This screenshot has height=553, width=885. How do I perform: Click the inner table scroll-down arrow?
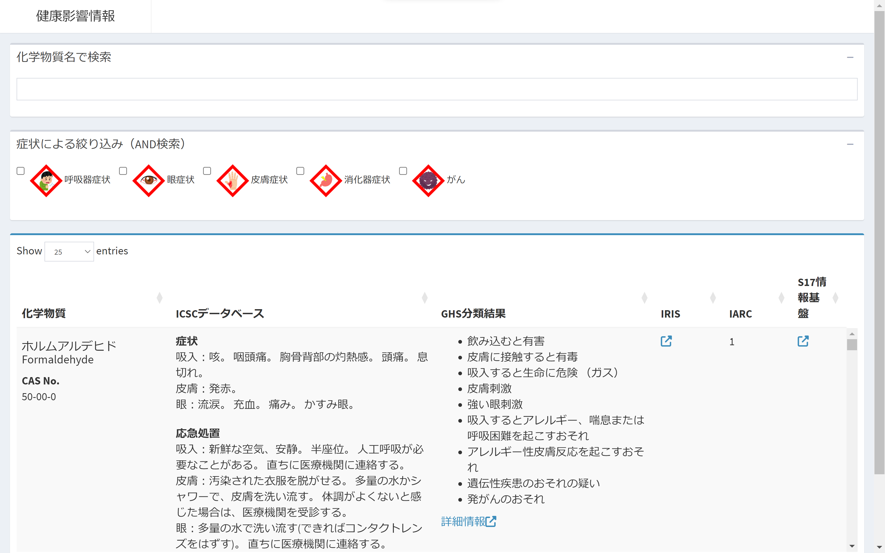[852, 546]
